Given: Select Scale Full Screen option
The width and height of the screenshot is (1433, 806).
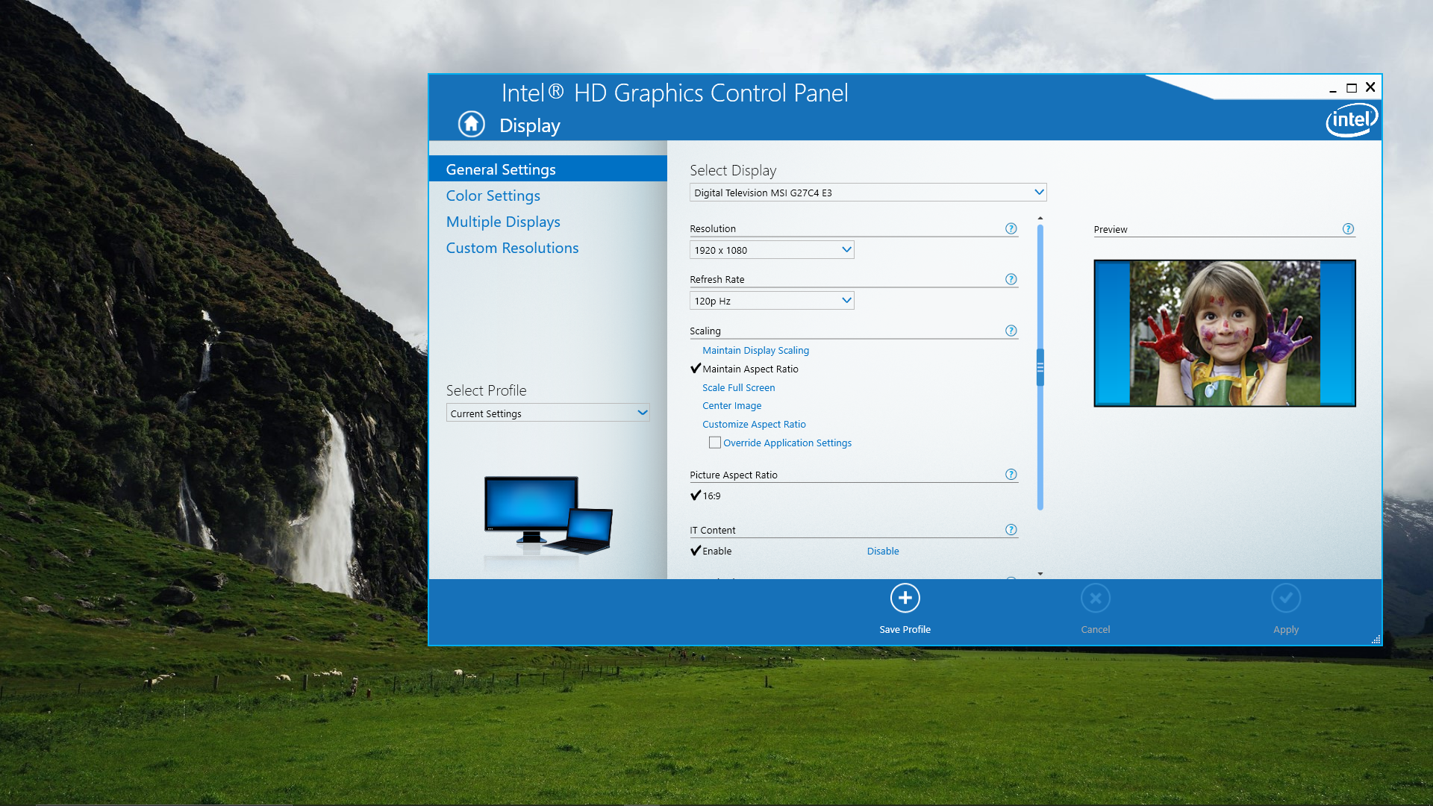Looking at the screenshot, I should point(738,387).
